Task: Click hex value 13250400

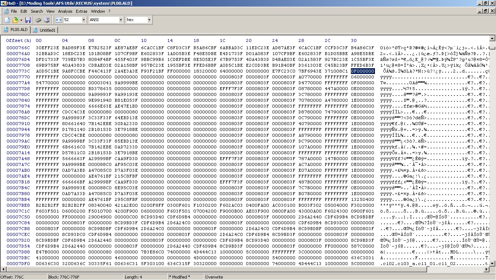Action: click(x=363, y=199)
